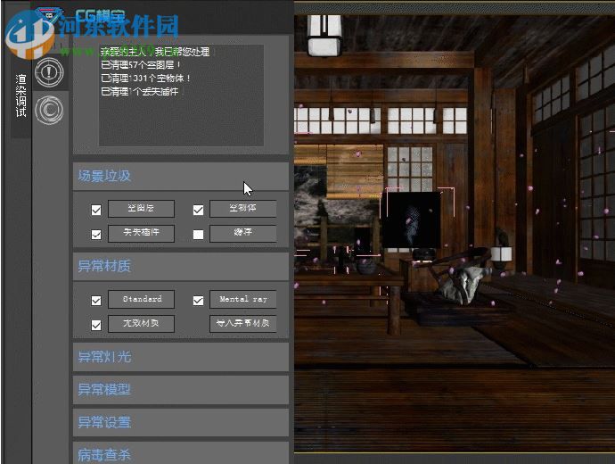Toggle the 无效材质 checkbox

tap(96, 325)
